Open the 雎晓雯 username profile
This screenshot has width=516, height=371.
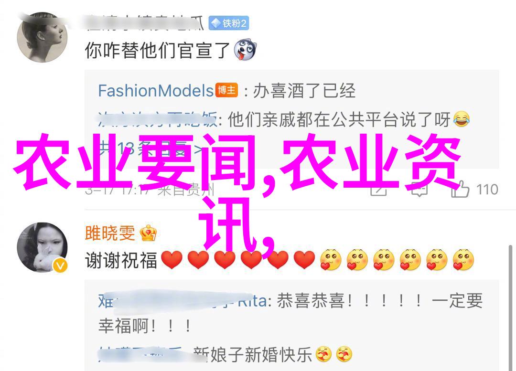click(110, 233)
